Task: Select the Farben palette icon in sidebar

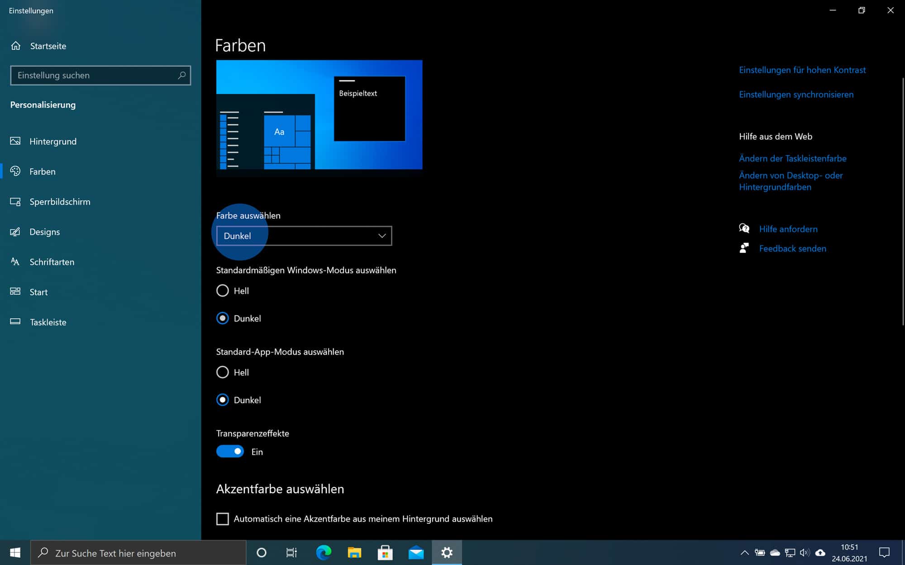Action: pos(15,171)
